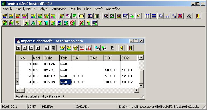207x110 pixels.
Task: Click the vertical scrollbar down arrow
Action: [141, 86]
